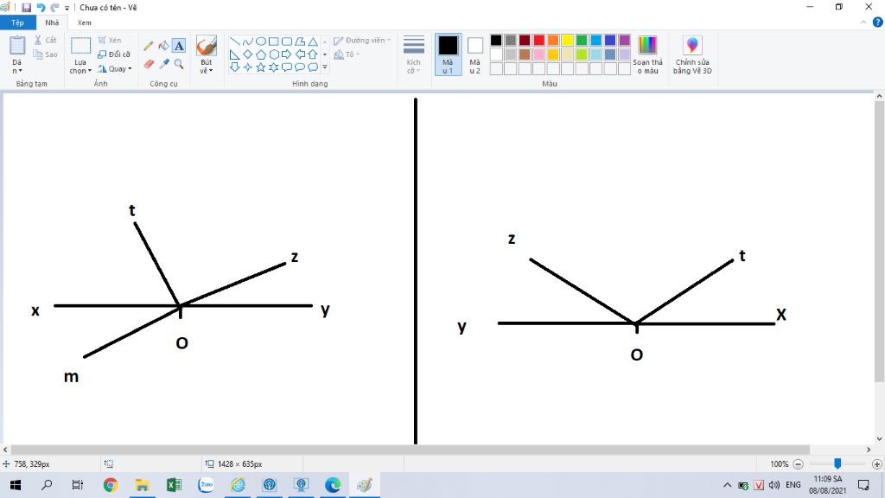Choose the Oval shape
This screenshot has width=885, height=498.
click(261, 41)
